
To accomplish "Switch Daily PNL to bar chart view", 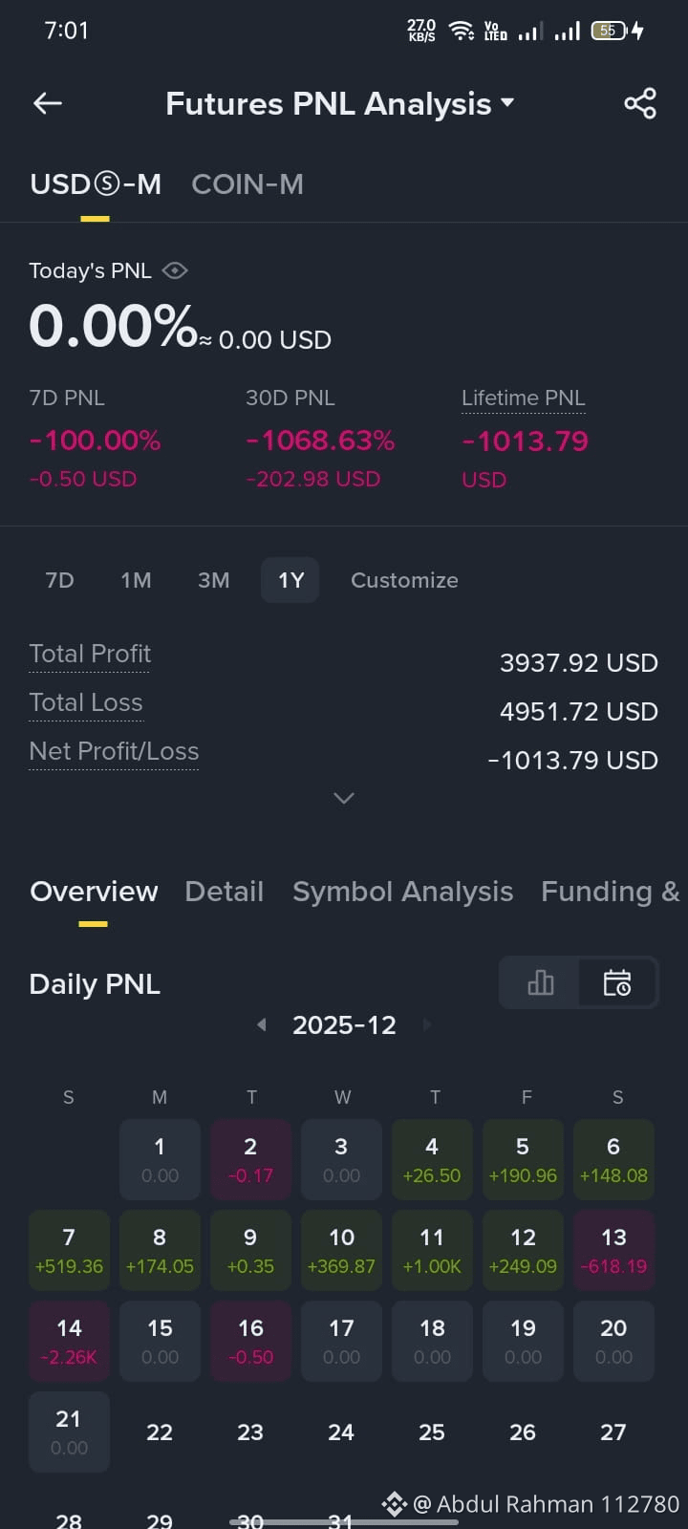I will (x=540, y=982).
